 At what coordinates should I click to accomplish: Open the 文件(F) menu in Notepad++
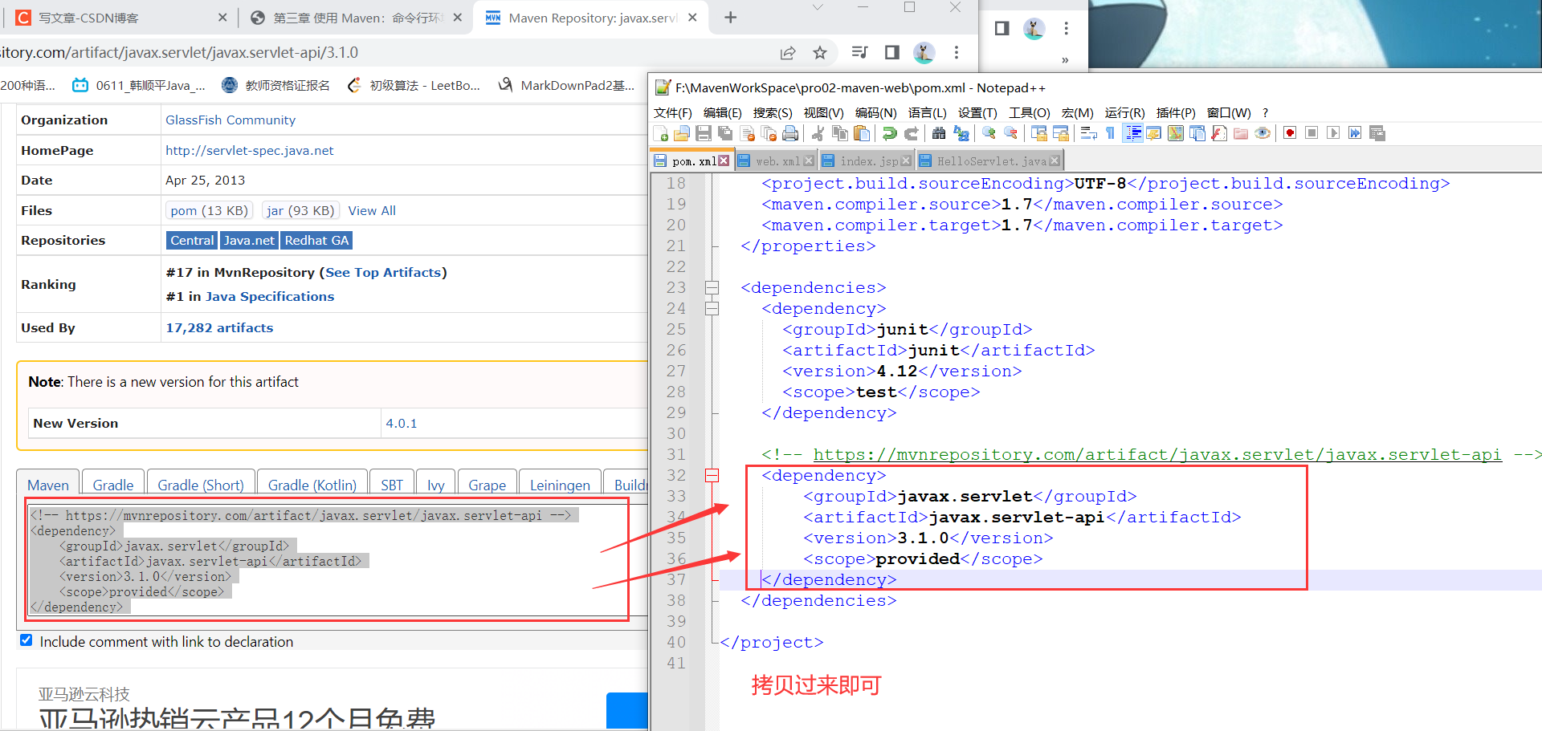click(x=672, y=112)
